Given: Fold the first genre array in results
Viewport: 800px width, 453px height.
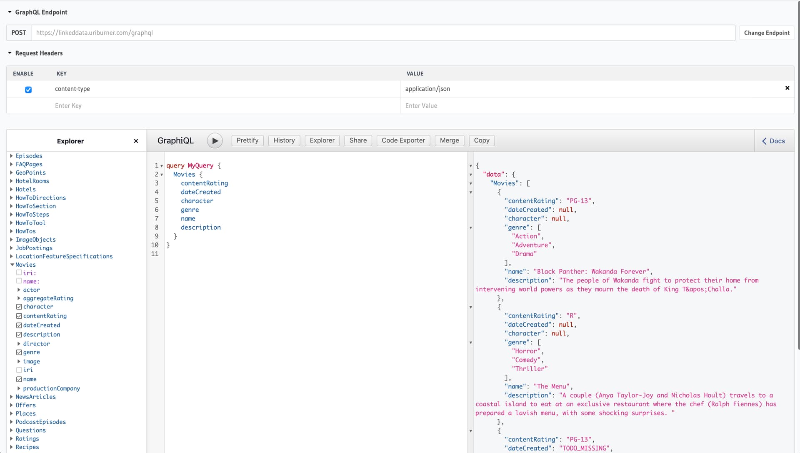Looking at the screenshot, I should (x=471, y=228).
